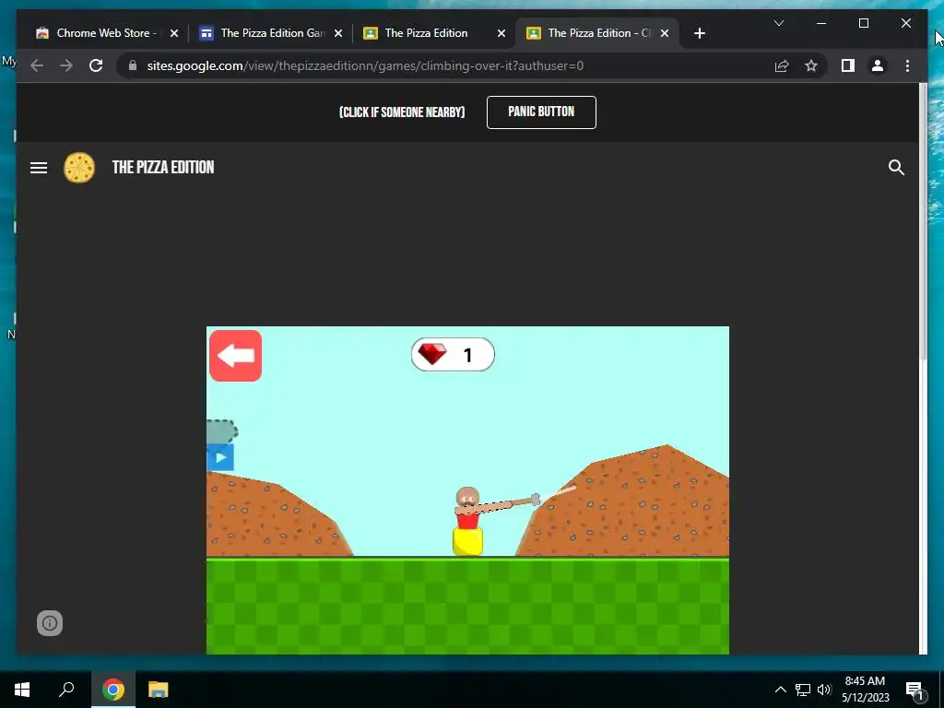The width and height of the screenshot is (944, 708).
Task: Click the volume speaker tray icon
Action: pyautogui.click(x=824, y=690)
